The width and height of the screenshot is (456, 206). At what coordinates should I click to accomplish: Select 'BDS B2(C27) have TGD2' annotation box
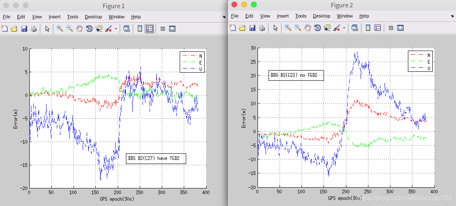(x=156, y=159)
